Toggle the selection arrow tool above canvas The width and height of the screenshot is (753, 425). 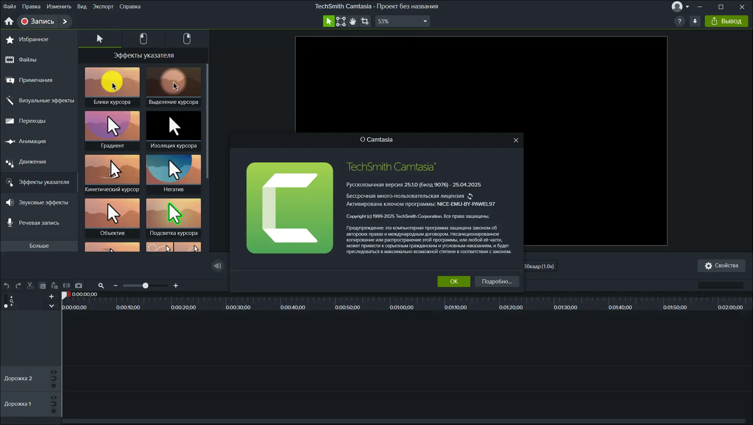pos(328,21)
